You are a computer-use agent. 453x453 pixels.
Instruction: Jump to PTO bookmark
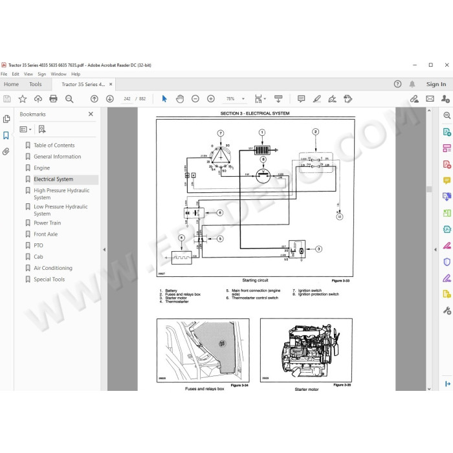[x=38, y=245]
